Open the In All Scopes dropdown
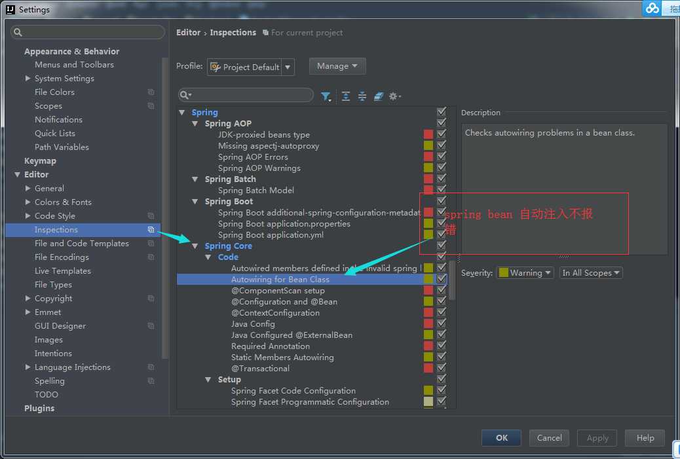Viewport: 680px width, 459px height. [x=591, y=272]
